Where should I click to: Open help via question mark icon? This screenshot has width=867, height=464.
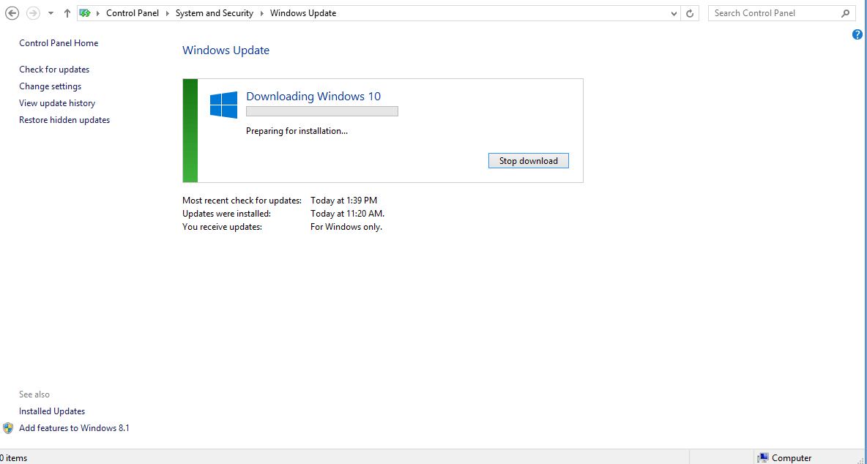click(x=857, y=35)
